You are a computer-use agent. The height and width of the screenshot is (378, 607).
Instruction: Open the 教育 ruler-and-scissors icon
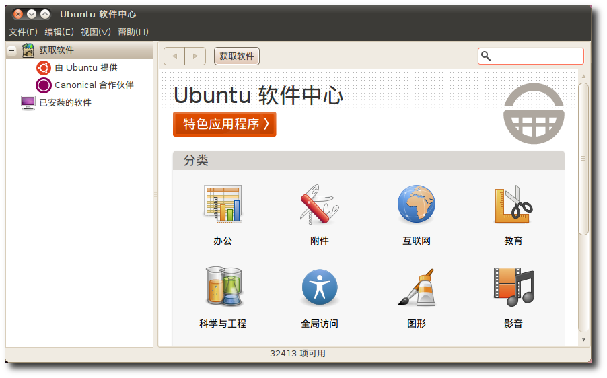[513, 204]
